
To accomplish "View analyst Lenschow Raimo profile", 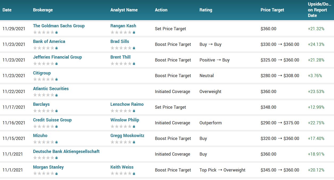I will point(127,104).
